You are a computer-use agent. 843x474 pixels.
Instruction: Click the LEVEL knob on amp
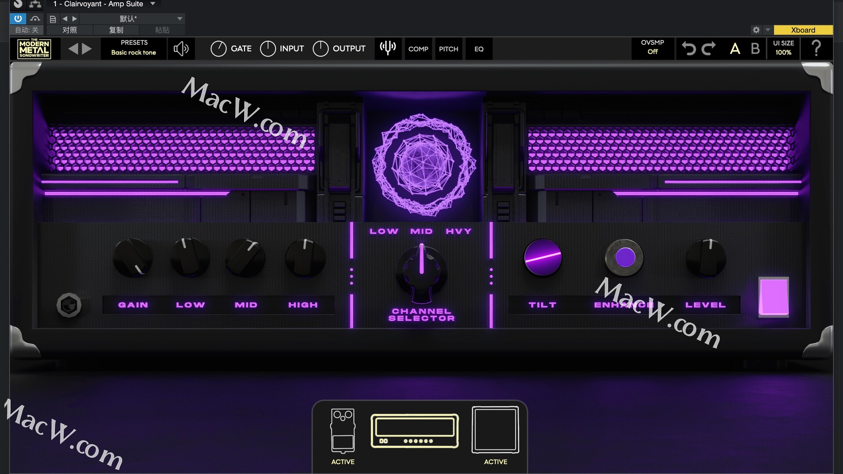tap(706, 258)
